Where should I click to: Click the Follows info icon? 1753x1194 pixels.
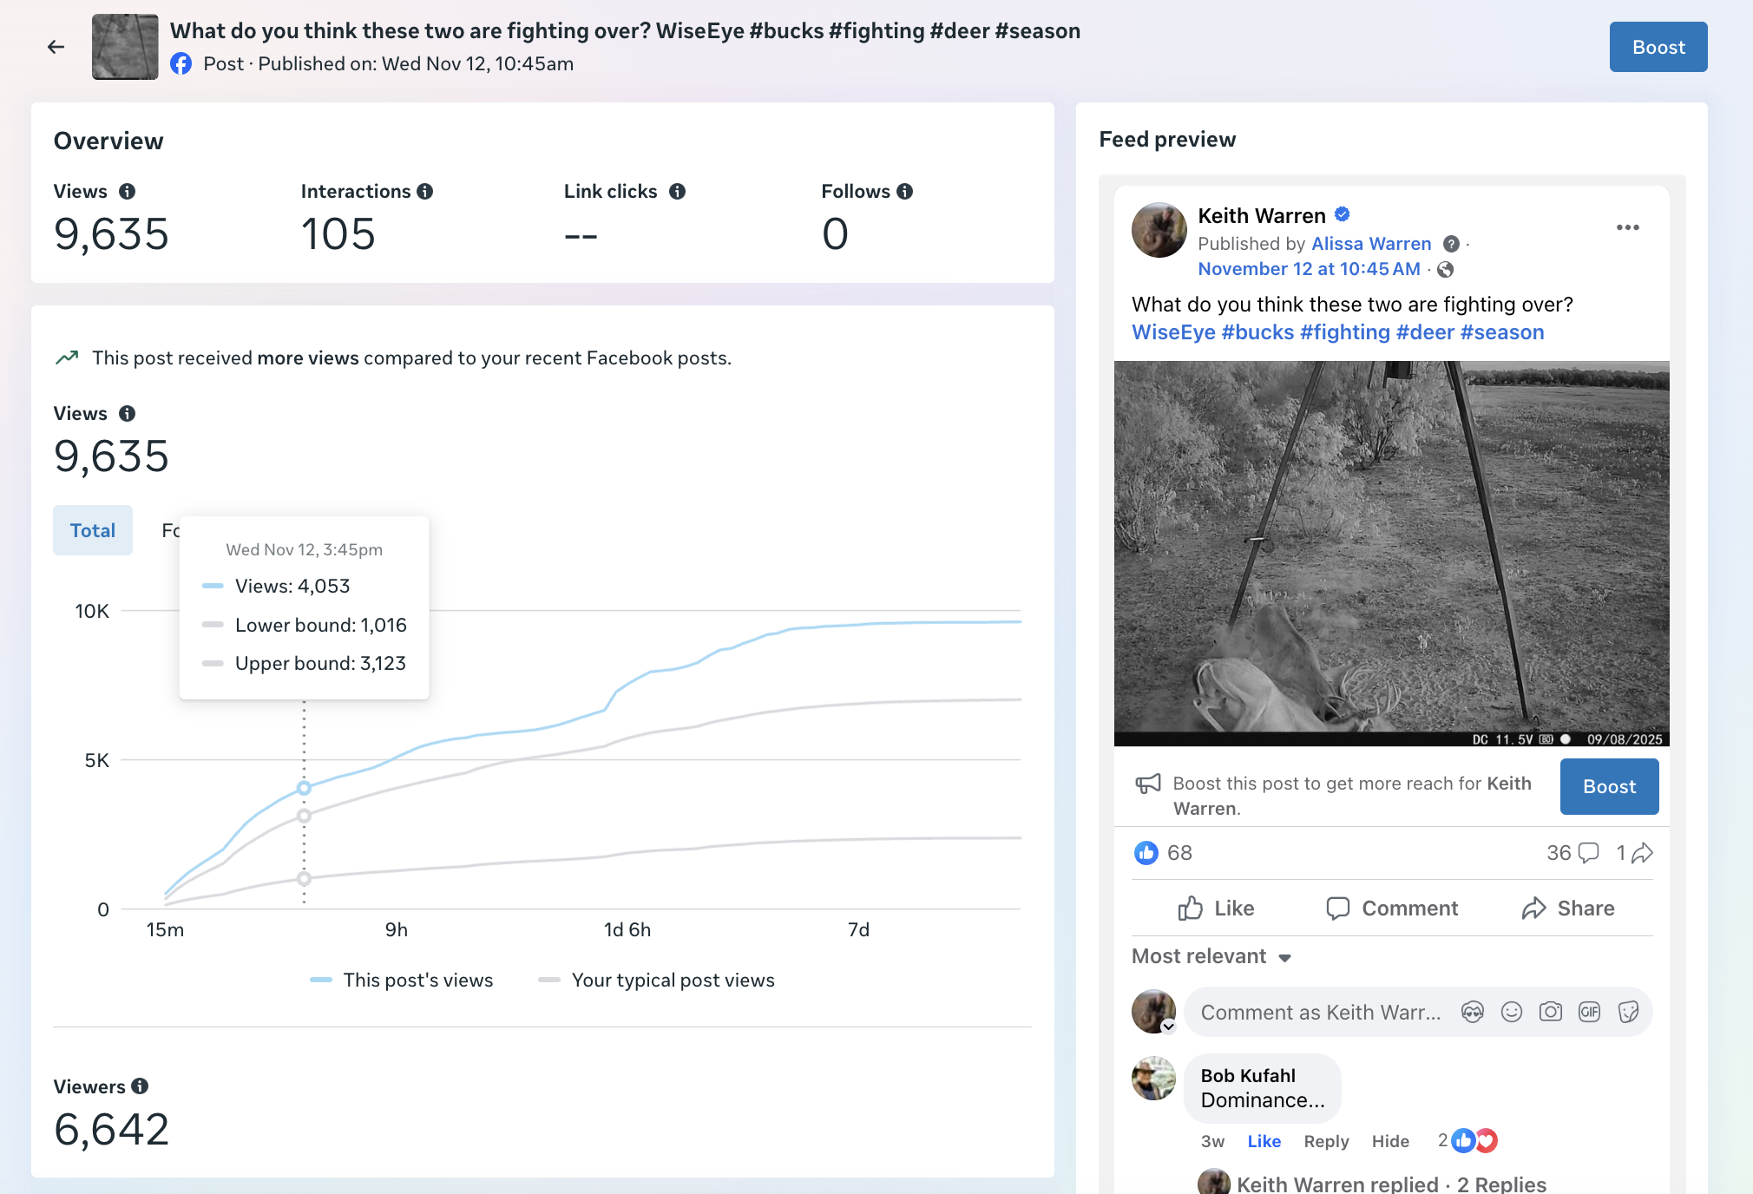[905, 192]
